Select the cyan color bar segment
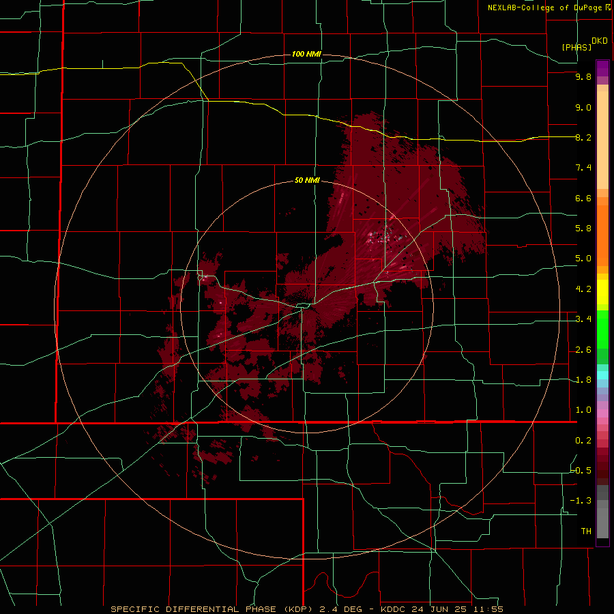Viewport: 614px width, 614px height. 602,375
